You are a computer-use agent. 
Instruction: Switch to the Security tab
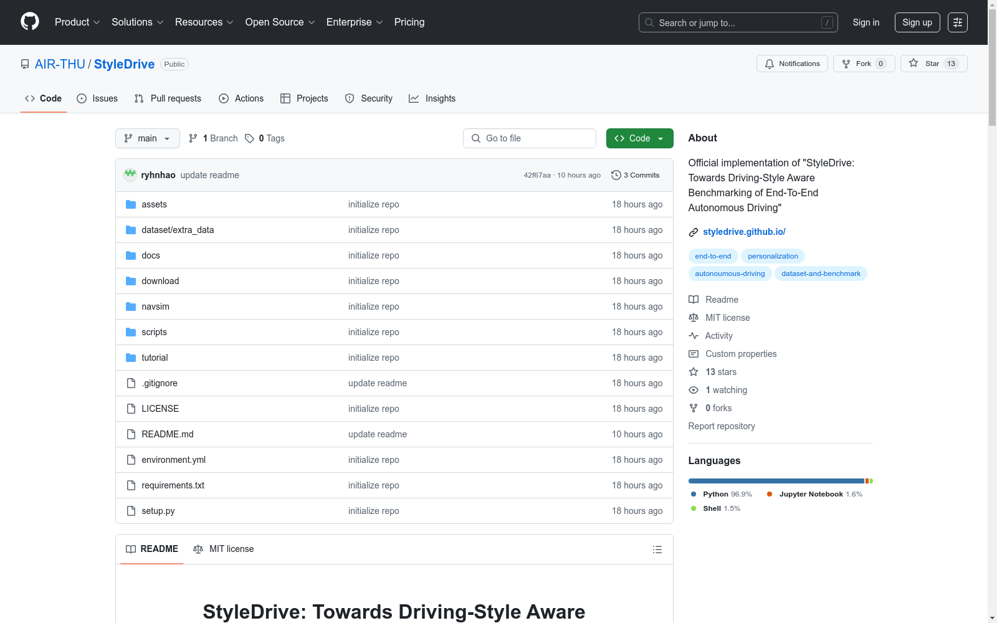369,98
